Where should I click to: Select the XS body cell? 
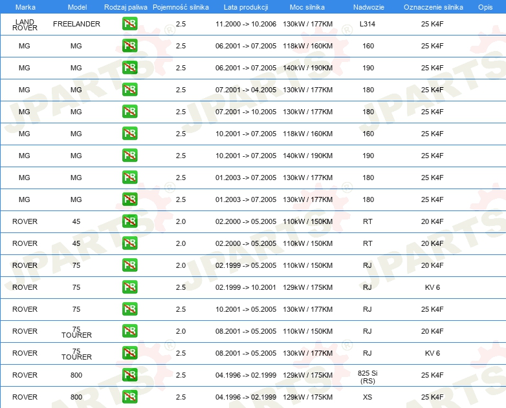point(368,397)
